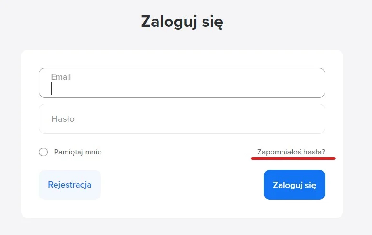
Task: Follow the forgotten password link
Action: pos(291,152)
